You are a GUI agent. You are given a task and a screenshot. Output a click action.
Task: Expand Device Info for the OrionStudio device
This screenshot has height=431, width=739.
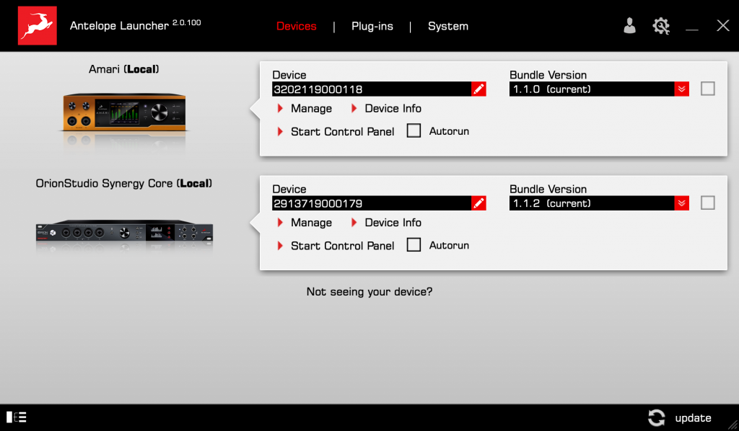pyautogui.click(x=387, y=223)
